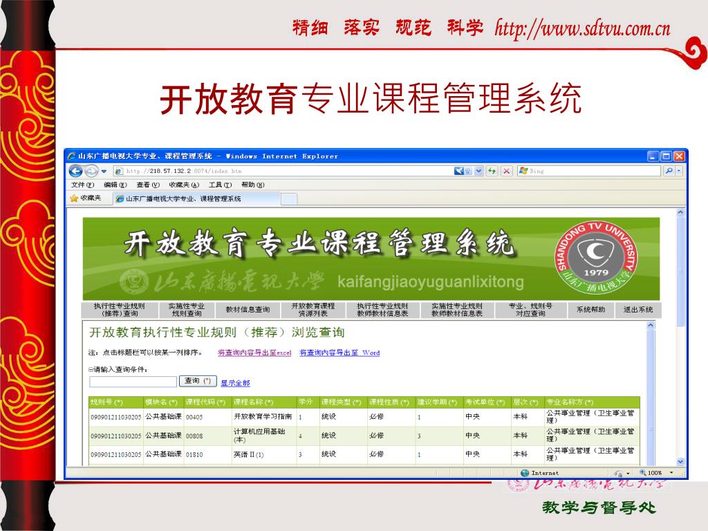The width and height of the screenshot is (708, 531).
Task: Click the 将查询内容导出至excel link
Action: 254,353
